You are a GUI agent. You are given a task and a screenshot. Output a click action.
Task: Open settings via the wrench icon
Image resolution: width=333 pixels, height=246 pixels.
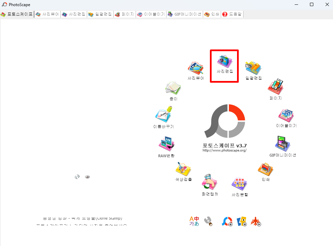tap(209, 221)
